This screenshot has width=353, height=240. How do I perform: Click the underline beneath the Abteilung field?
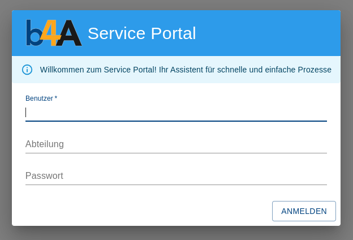tap(176, 153)
